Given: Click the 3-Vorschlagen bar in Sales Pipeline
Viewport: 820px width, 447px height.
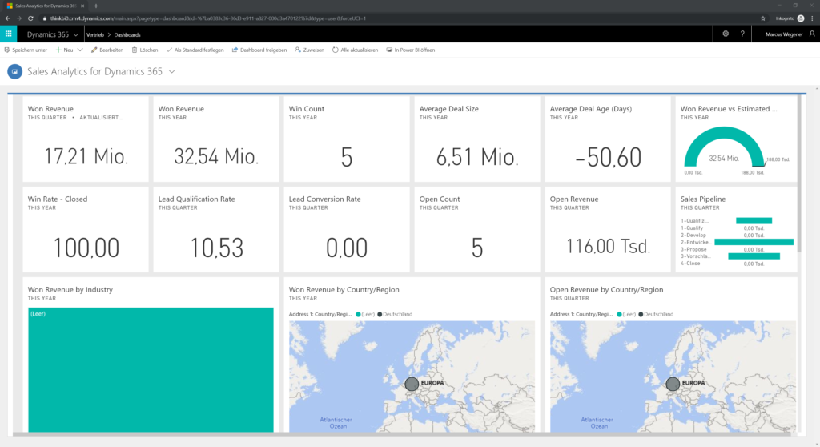Looking at the screenshot, I should click(754, 256).
